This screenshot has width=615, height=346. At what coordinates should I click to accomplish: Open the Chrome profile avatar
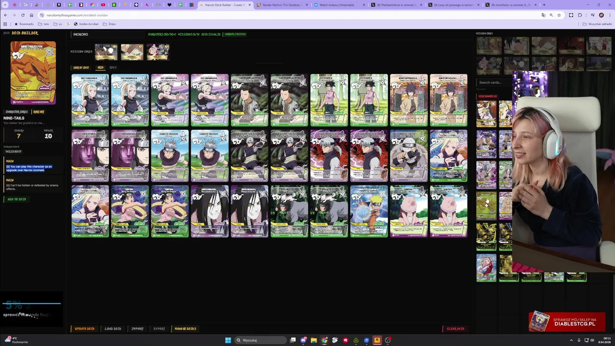pyautogui.click(x=601, y=15)
